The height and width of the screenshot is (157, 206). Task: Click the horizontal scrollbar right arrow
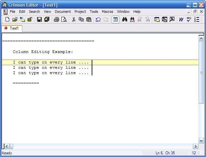[195, 146]
